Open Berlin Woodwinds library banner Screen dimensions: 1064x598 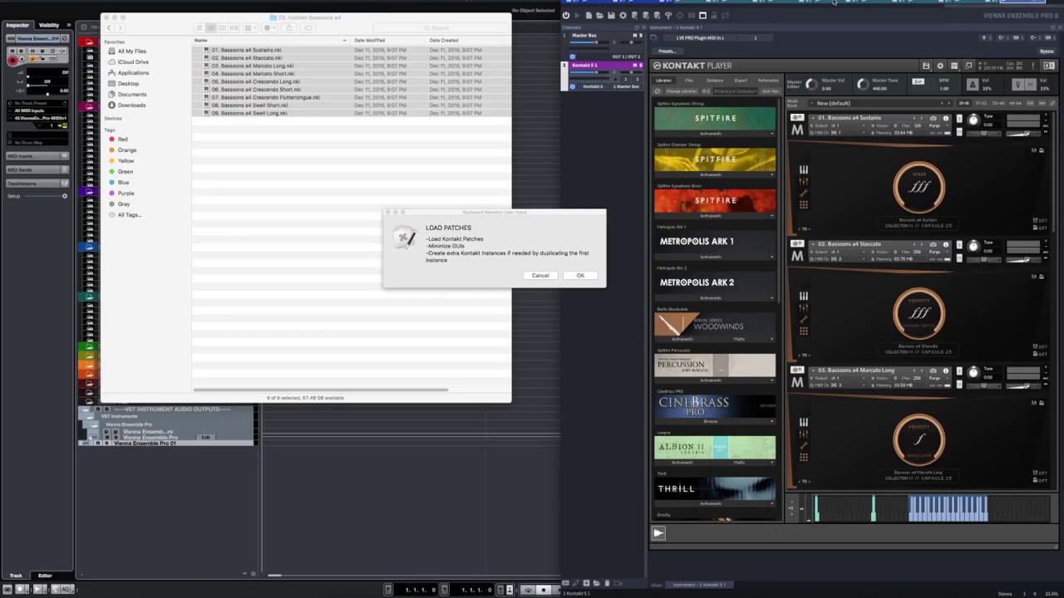coord(715,324)
